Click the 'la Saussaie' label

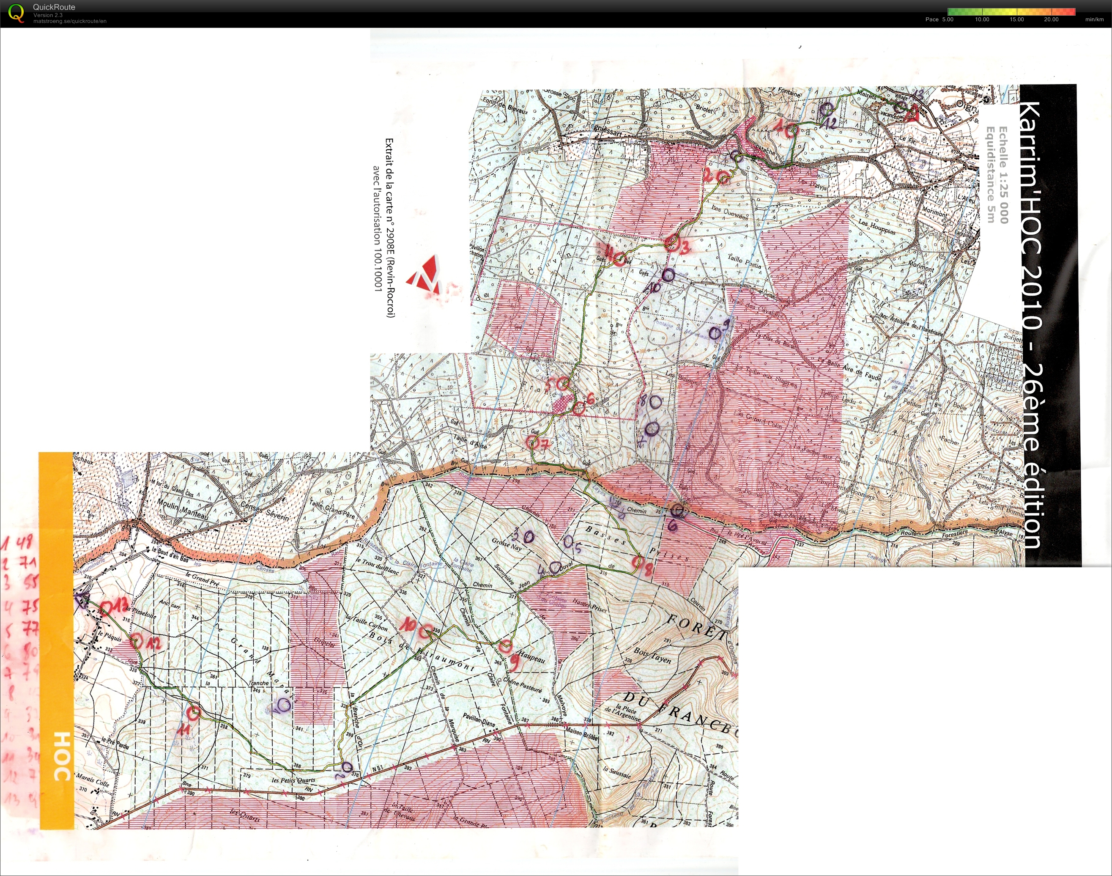pyautogui.click(x=617, y=772)
